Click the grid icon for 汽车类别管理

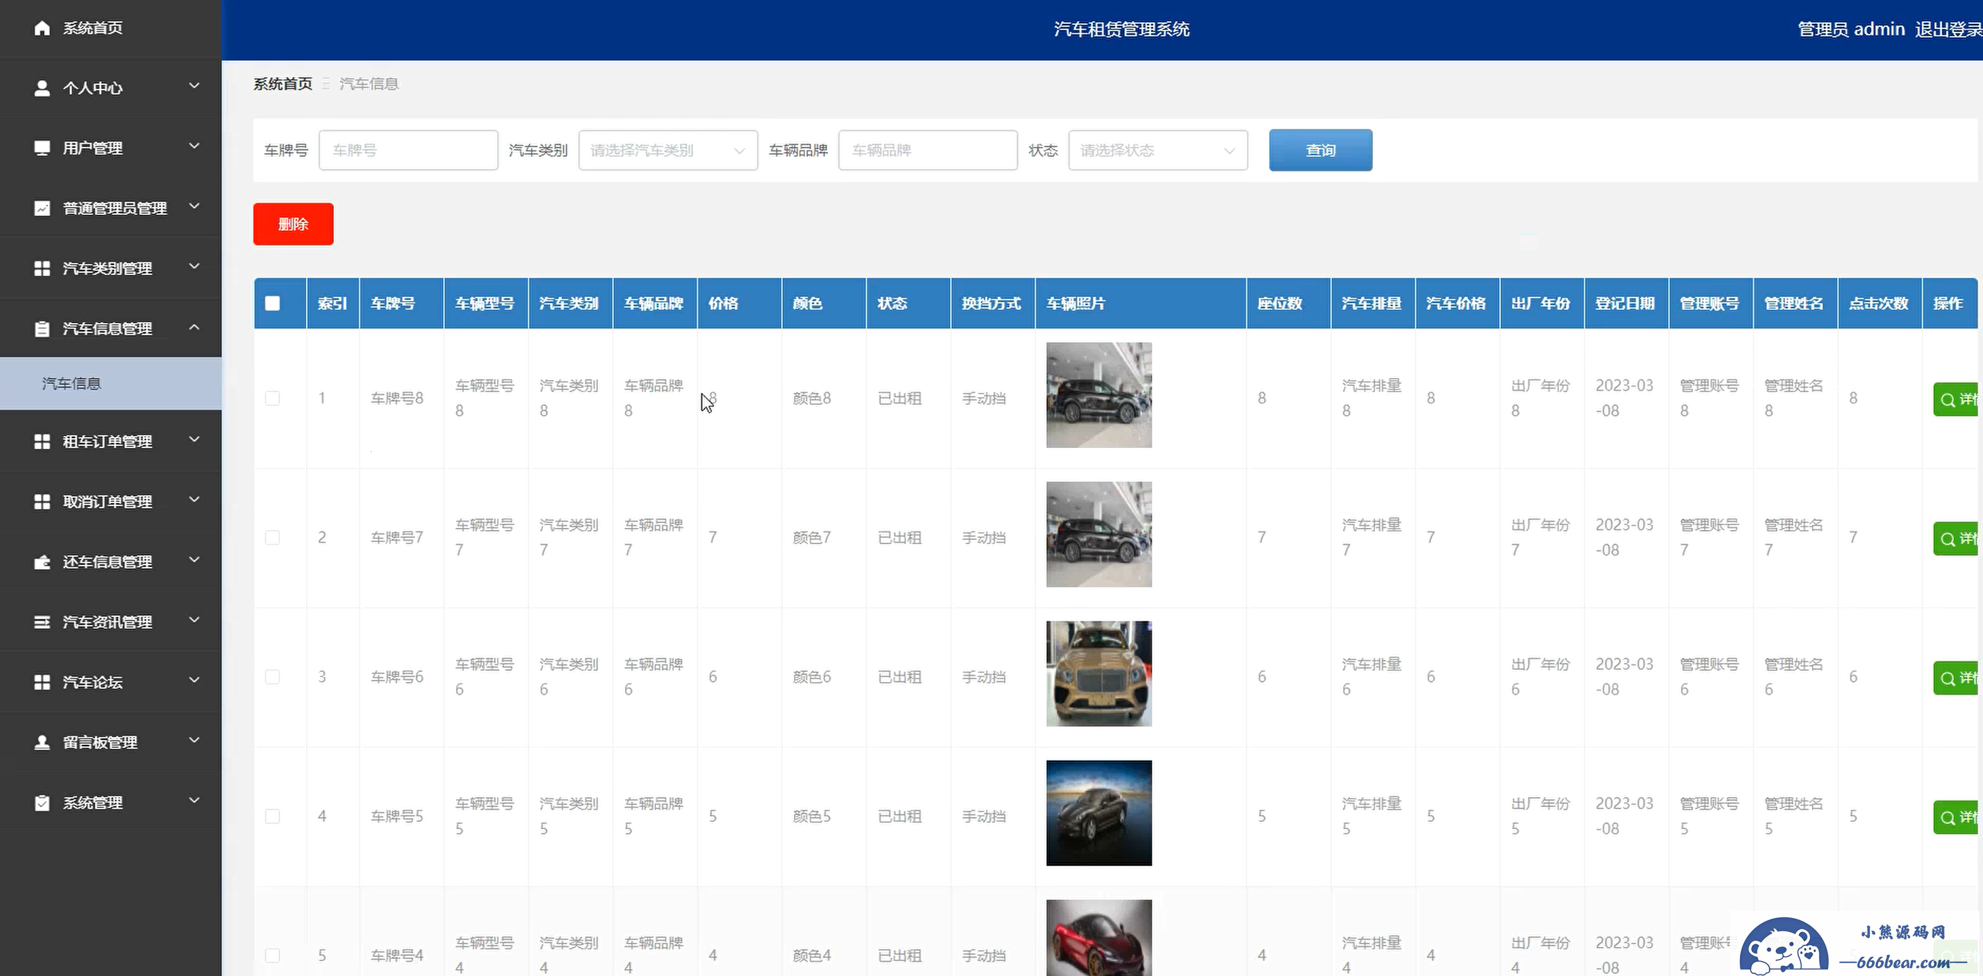42,268
